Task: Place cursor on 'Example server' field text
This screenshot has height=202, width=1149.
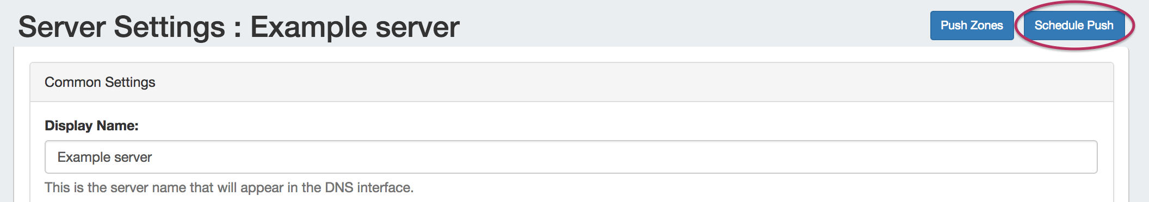Action: 104,157
